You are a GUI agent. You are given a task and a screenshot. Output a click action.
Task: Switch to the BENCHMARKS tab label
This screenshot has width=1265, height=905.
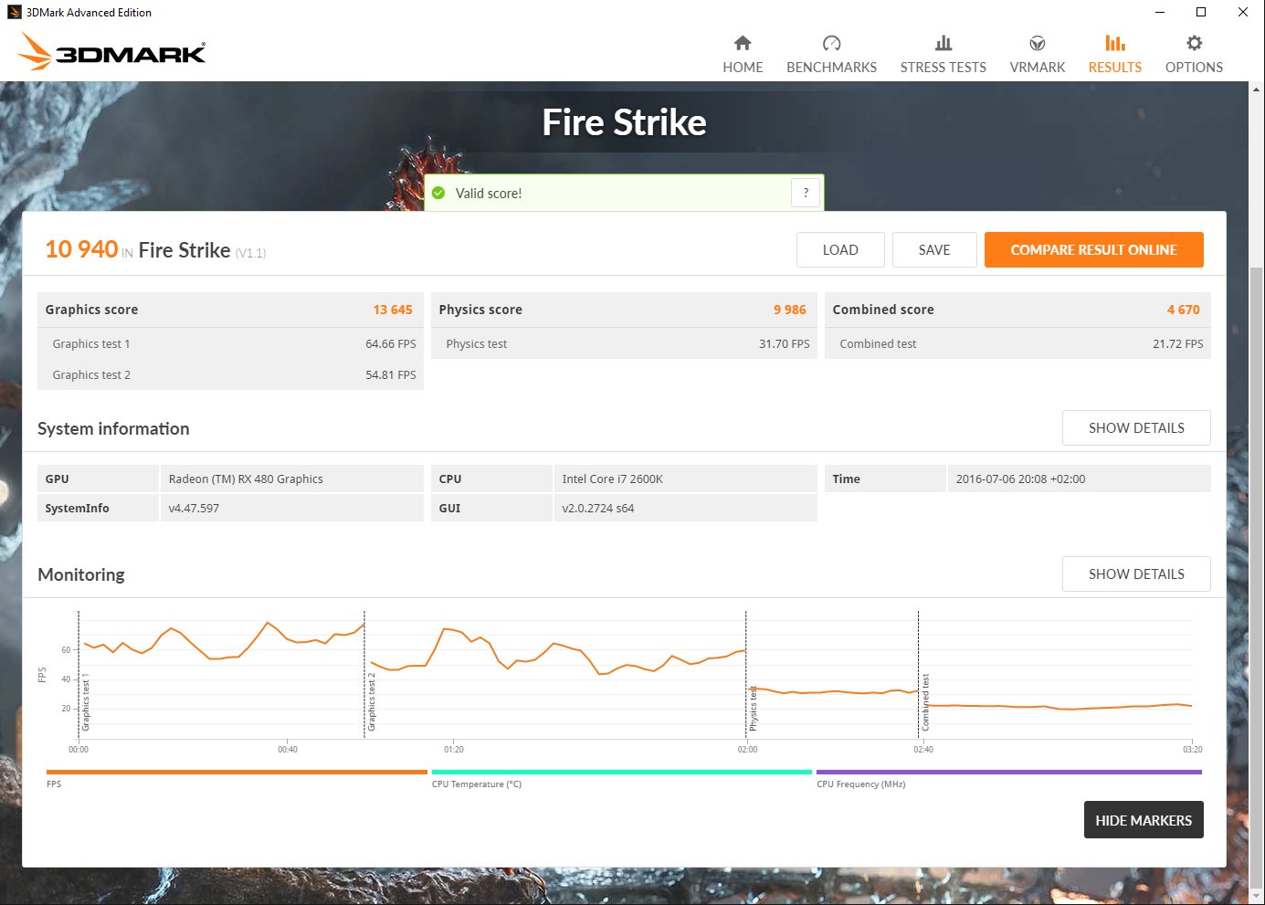tap(831, 68)
